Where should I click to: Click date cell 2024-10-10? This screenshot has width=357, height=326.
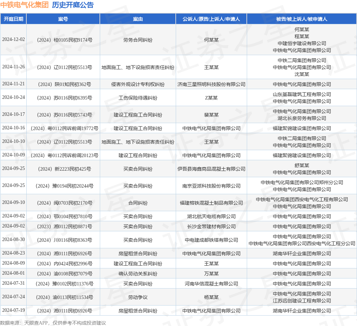(x=14, y=141)
